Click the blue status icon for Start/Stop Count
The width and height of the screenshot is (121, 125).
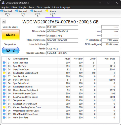pos(4,69)
